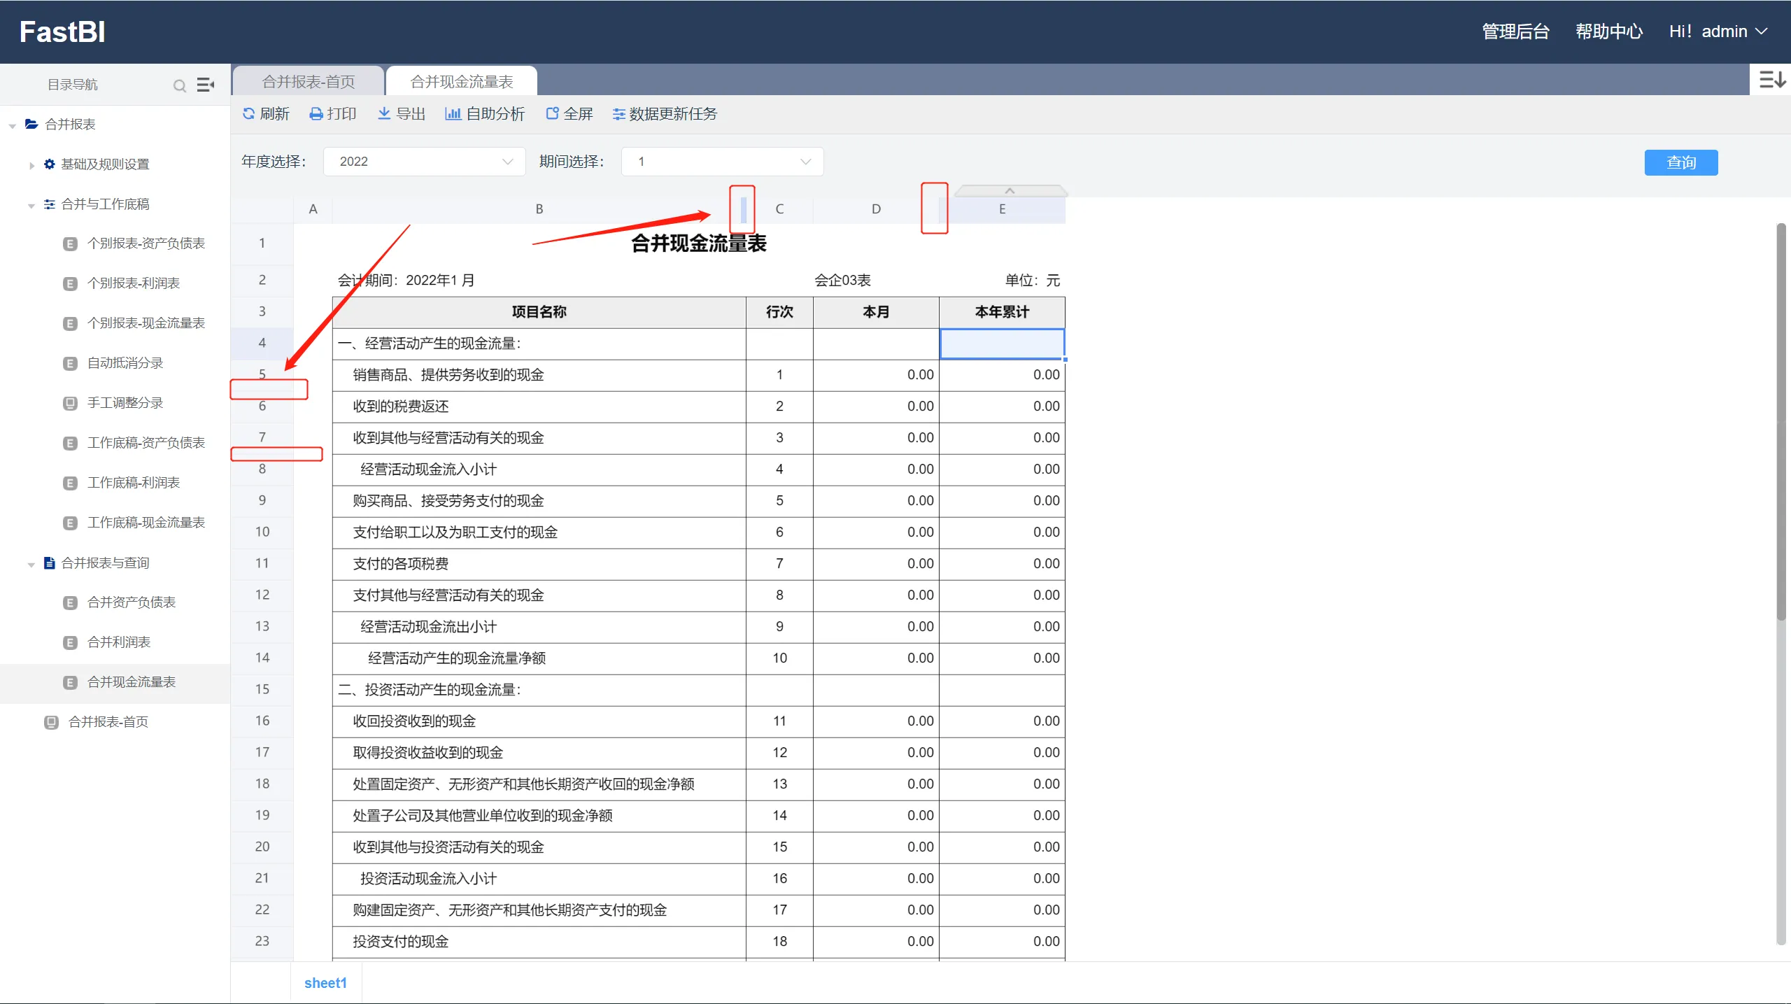Click the vertical scrollbar of the sheet
The width and height of the screenshot is (1791, 1004).
1781,422
